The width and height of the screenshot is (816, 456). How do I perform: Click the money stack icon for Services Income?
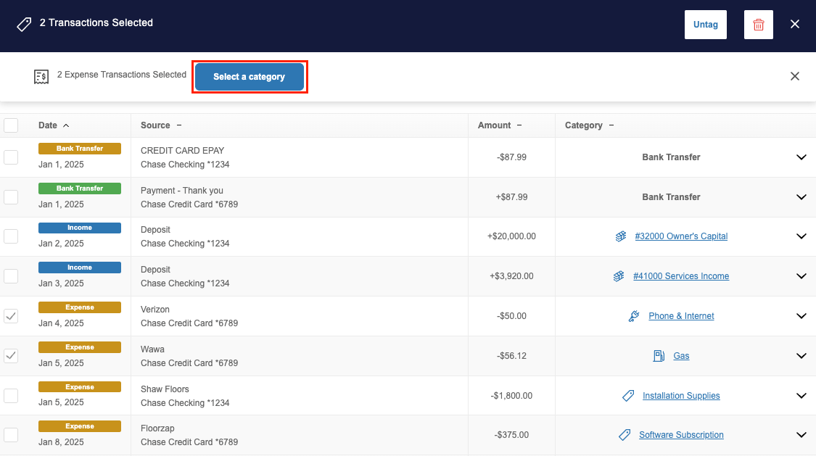(619, 276)
